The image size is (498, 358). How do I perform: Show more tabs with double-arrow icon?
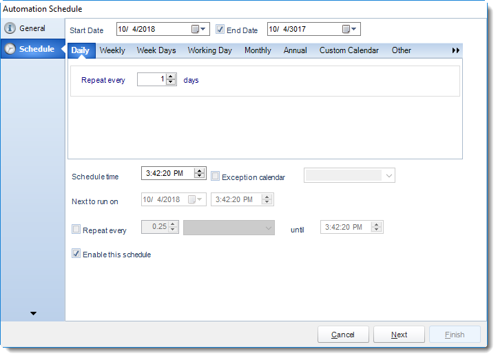pyautogui.click(x=456, y=50)
